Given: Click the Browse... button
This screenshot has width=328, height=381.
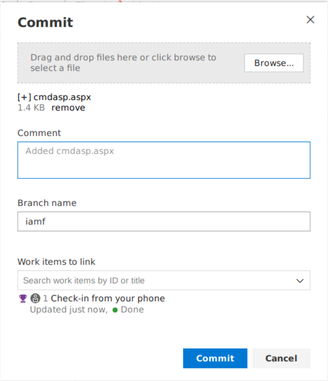Looking at the screenshot, I should tap(274, 63).
